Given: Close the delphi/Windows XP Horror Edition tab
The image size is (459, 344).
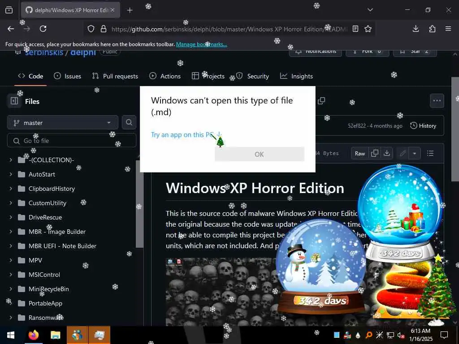Looking at the screenshot, I should click(113, 10).
